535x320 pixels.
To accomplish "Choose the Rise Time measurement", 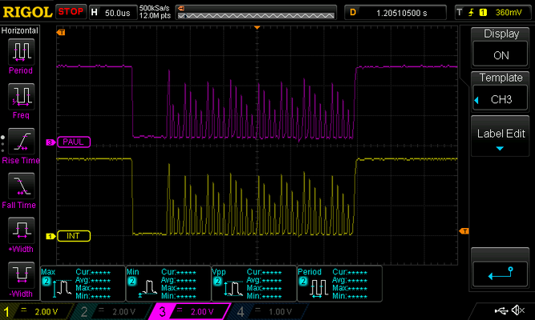I will pos(22,142).
